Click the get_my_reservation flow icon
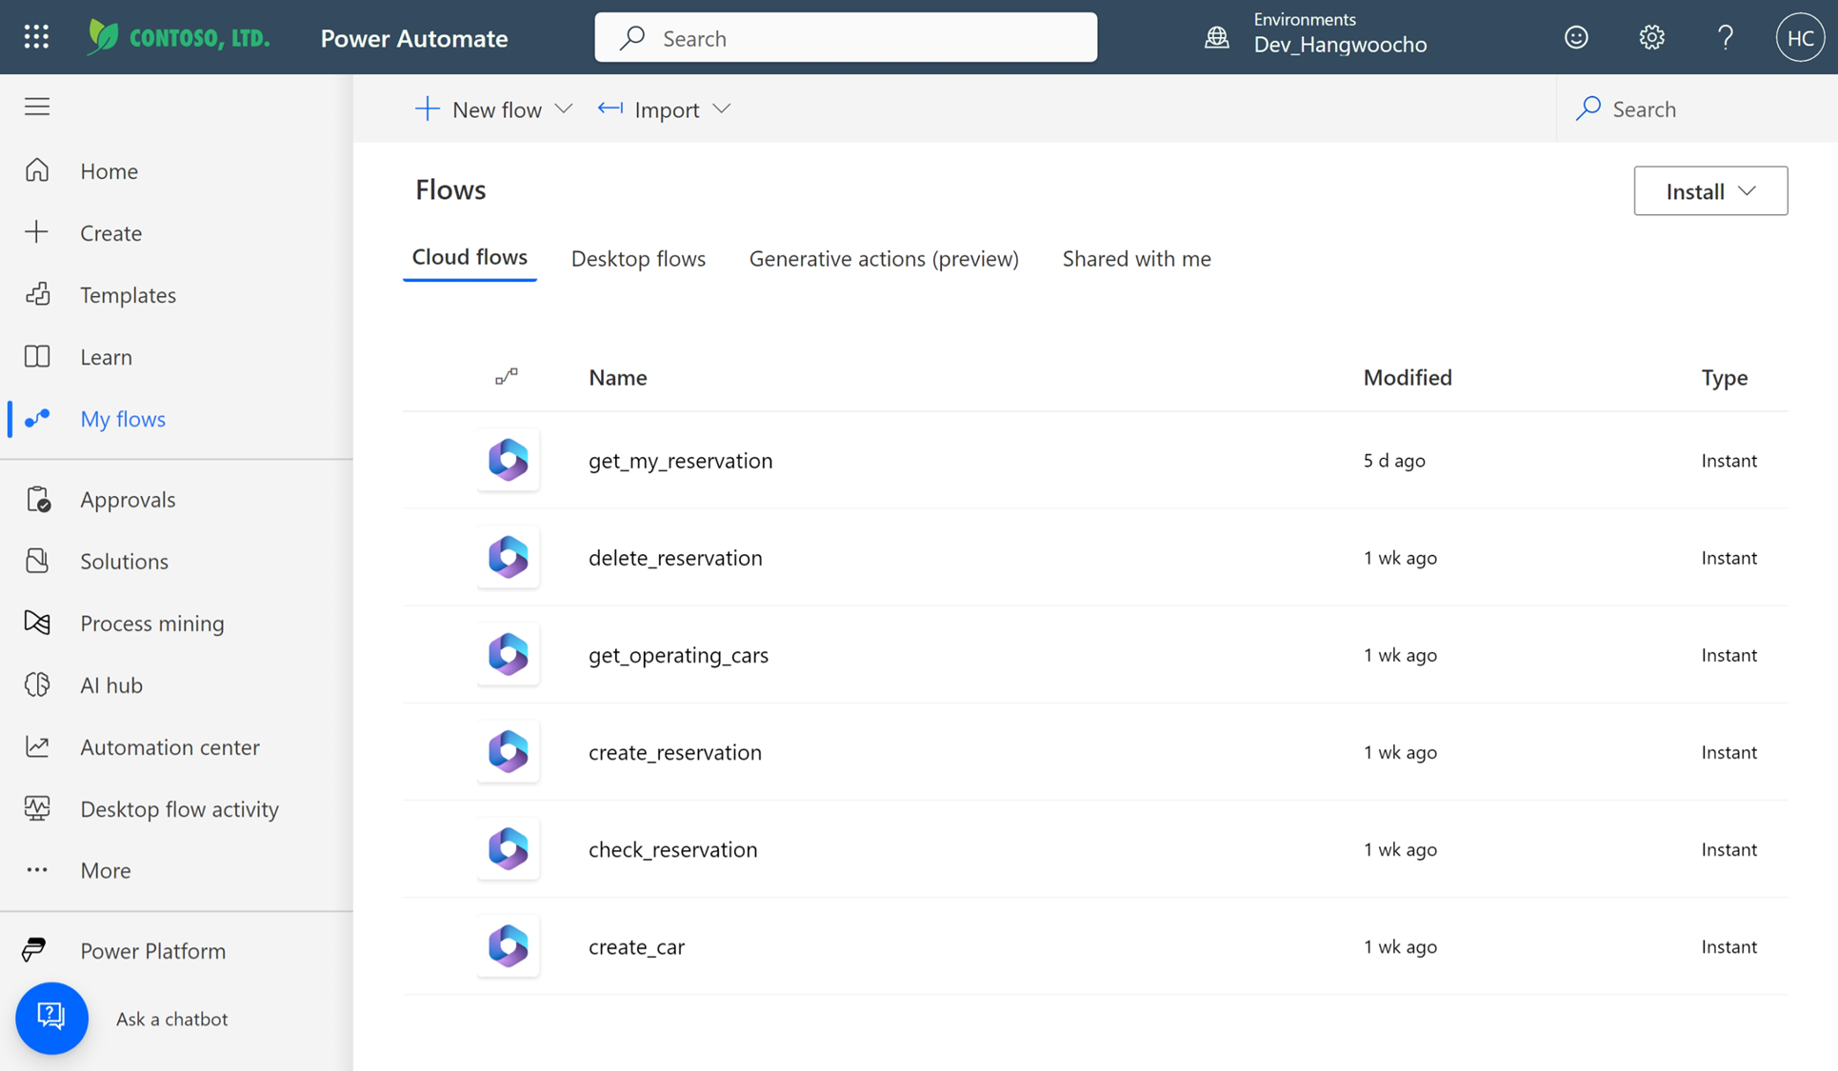1838x1071 pixels. pos(508,460)
